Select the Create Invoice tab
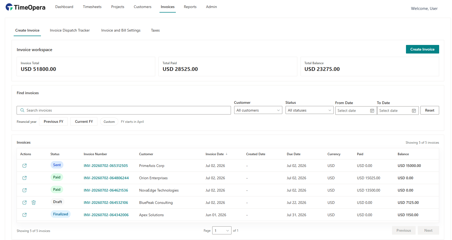Viewport: 452px width, 240px height. point(27,30)
